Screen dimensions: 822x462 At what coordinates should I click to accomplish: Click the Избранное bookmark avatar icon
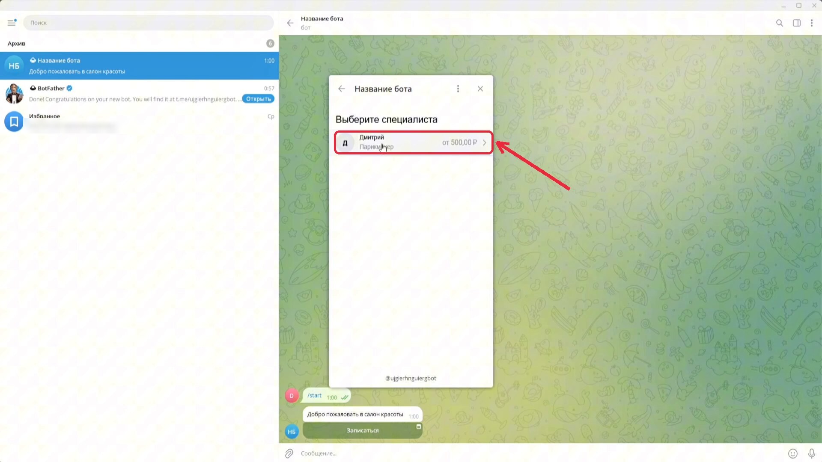[14, 121]
